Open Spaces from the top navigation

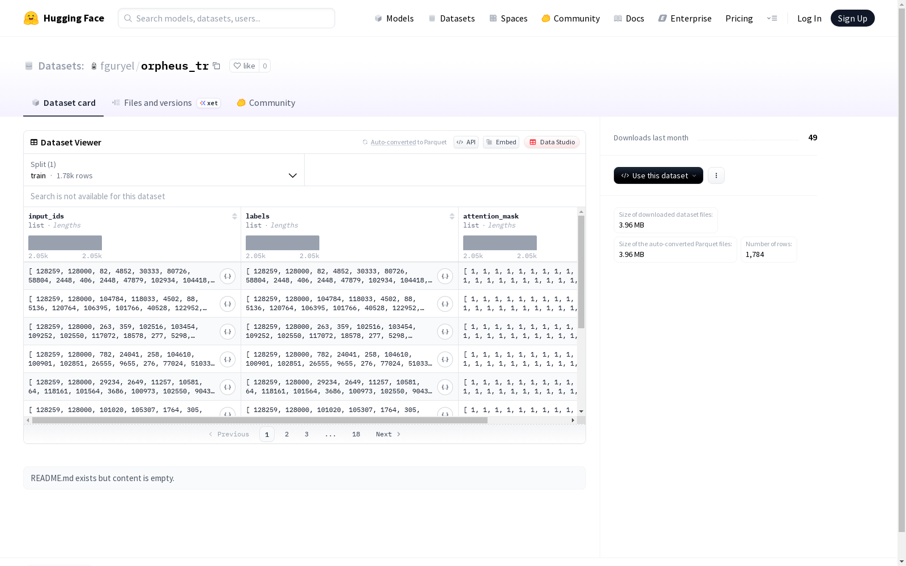(x=508, y=18)
